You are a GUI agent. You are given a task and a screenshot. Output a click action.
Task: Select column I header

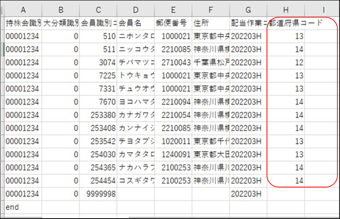coord(322,10)
